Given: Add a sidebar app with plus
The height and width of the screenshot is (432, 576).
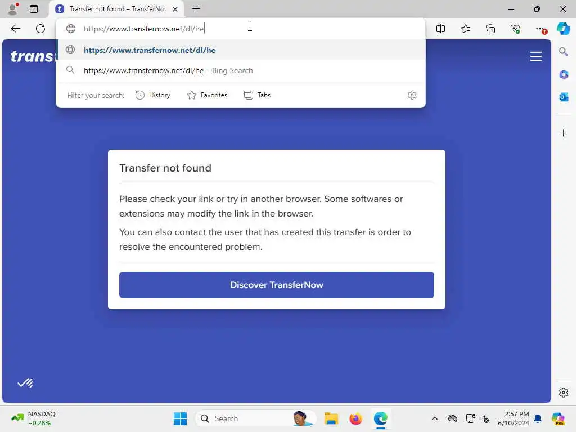Looking at the screenshot, I should coord(564,133).
